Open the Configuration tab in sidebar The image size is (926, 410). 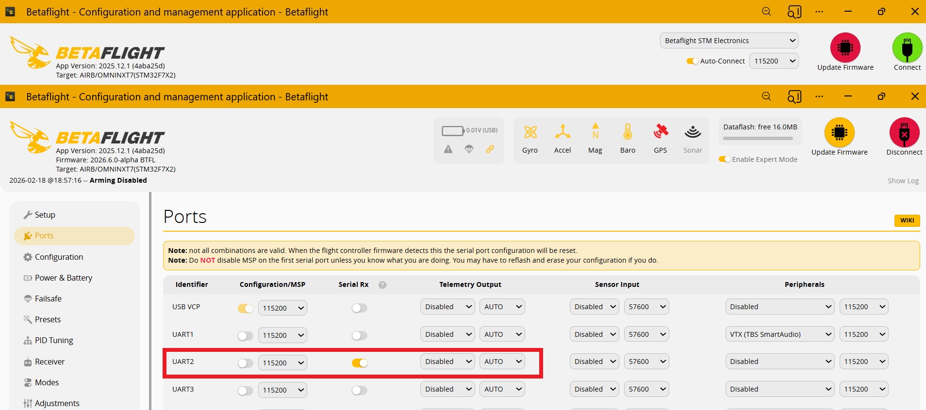59,257
